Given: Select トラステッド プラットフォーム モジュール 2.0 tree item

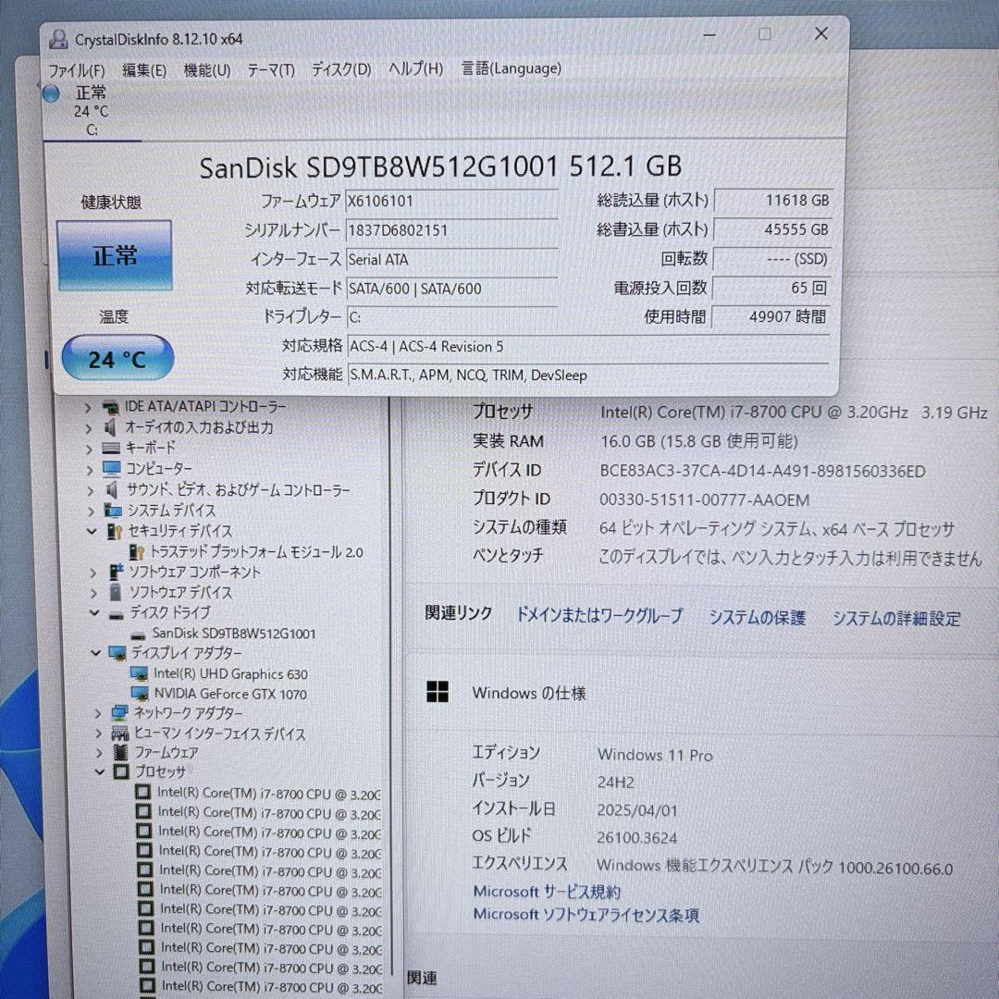Looking at the screenshot, I should (x=256, y=552).
